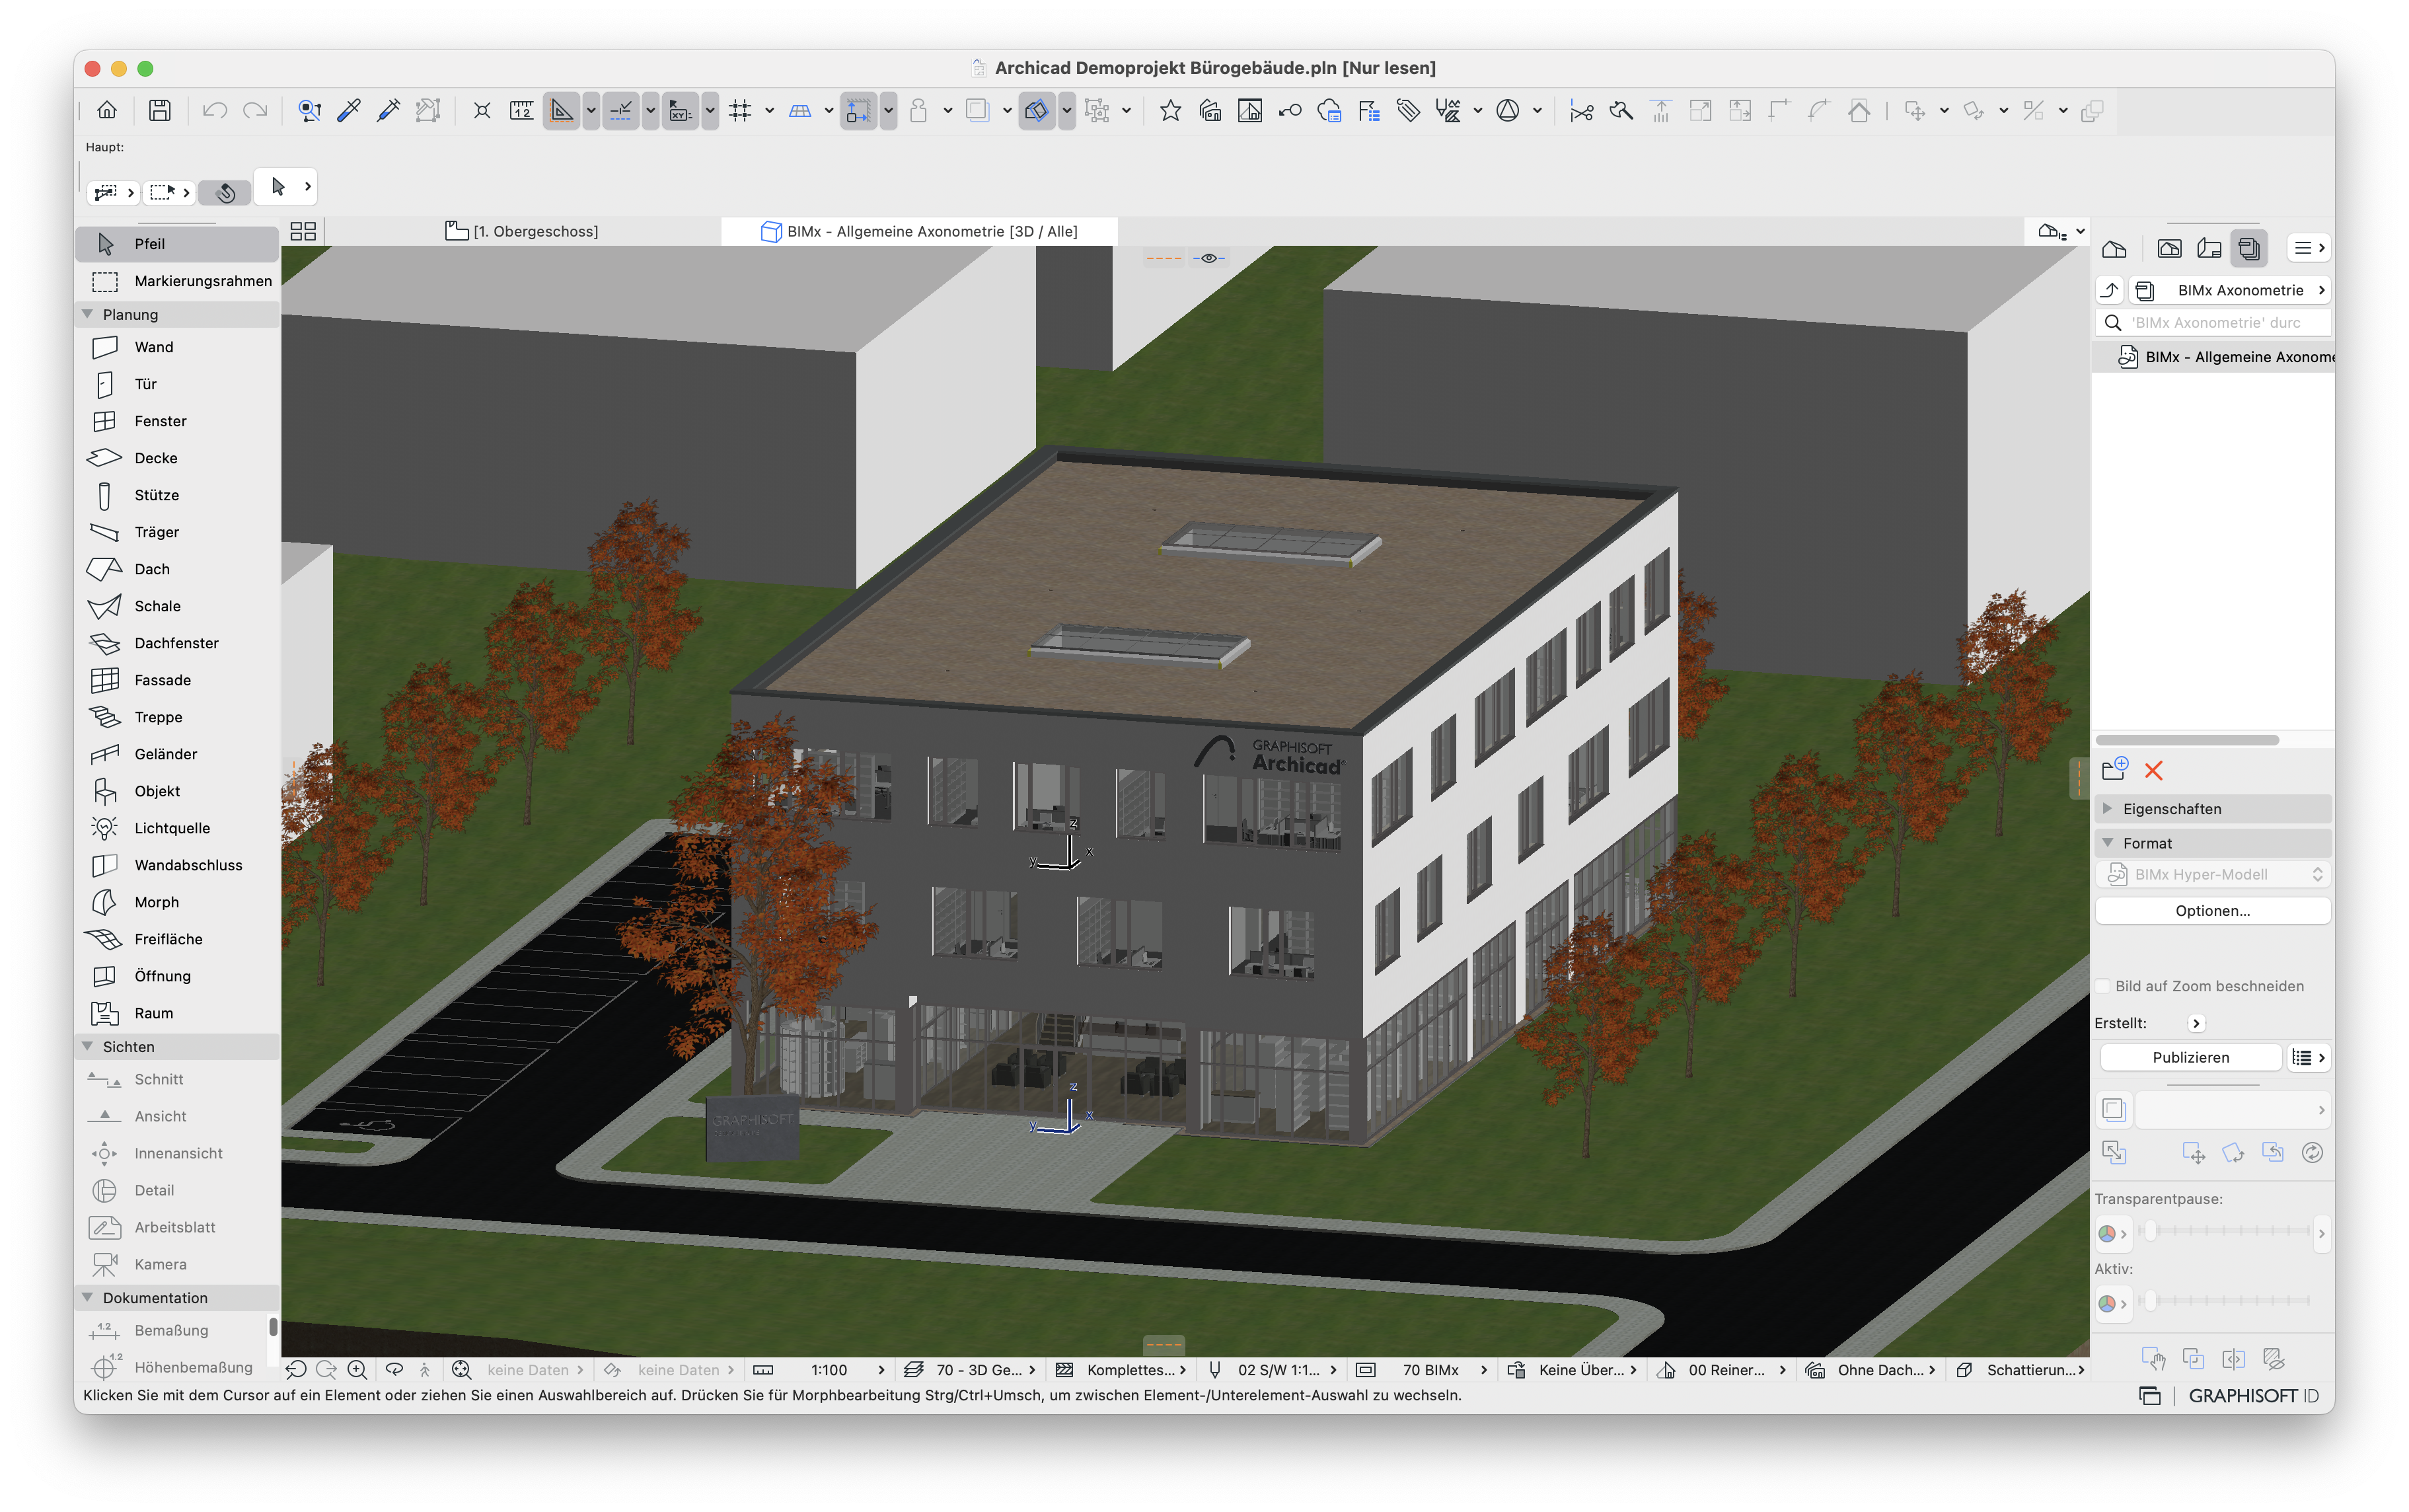This screenshot has width=2409, height=1512.
Task: Open the BIMx Hyper-Modell format dropdown
Action: (2212, 874)
